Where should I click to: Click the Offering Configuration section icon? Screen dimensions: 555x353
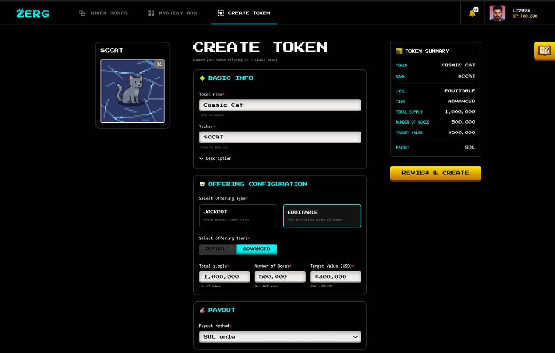click(202, 184)
